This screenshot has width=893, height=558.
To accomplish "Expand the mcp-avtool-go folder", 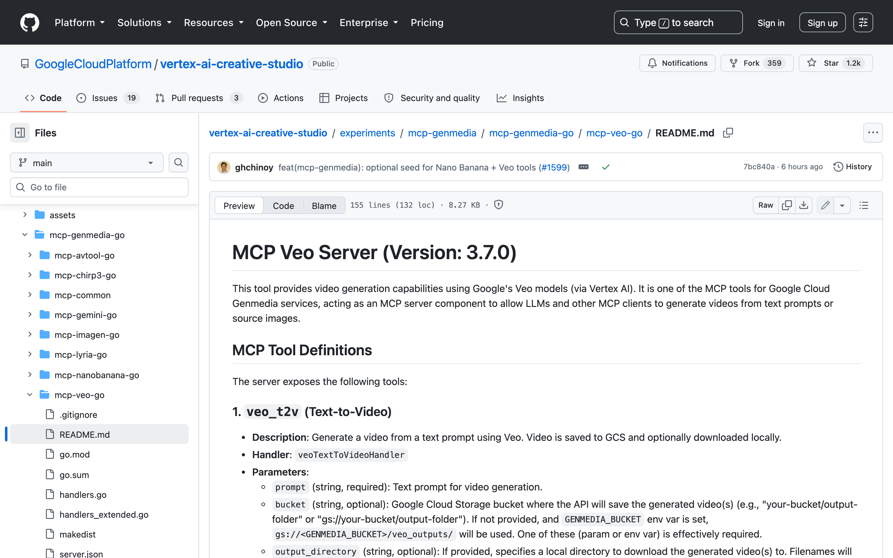I will (30, 255).
